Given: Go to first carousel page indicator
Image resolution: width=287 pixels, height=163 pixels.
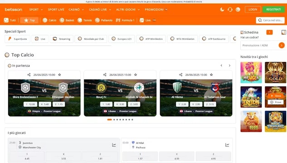Looking at the screenshot, I should pyautogui.click(x=109, y=120).
